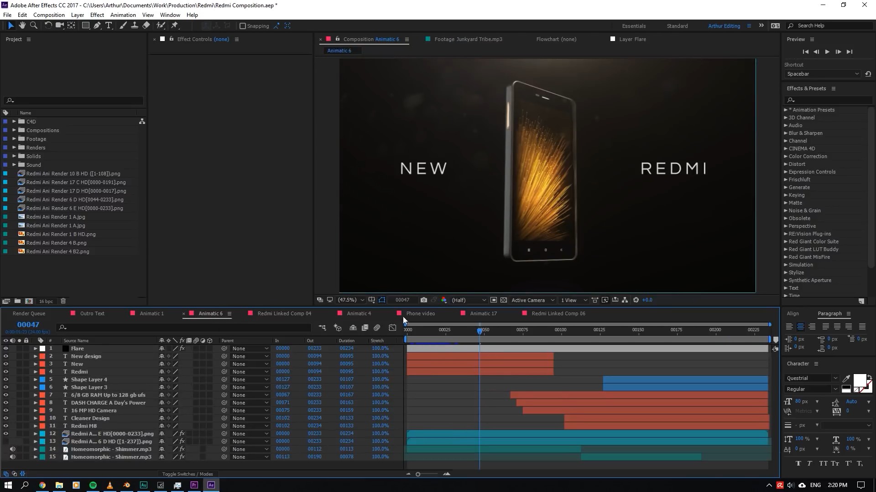Switch to the Essentials workspace
This screenshot has width=876, height=492.
(634, 26)
